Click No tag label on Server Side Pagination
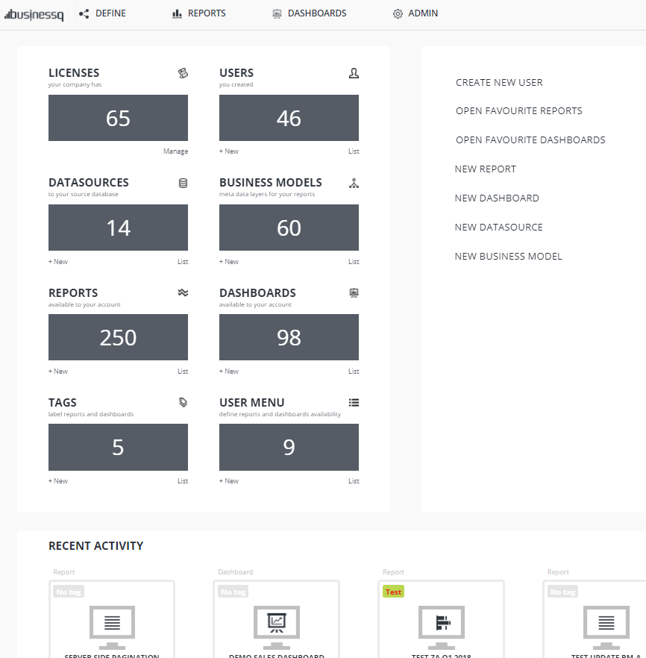646x658 pixels. click(x=69, y=592)
